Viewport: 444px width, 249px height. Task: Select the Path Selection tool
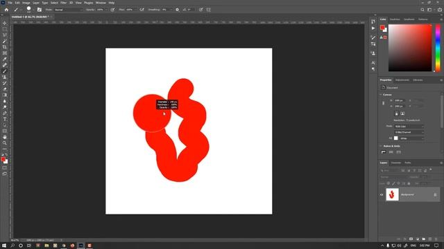tap(5, 125)
